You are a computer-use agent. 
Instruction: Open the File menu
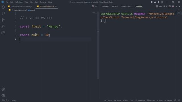[x=7, y=2]
